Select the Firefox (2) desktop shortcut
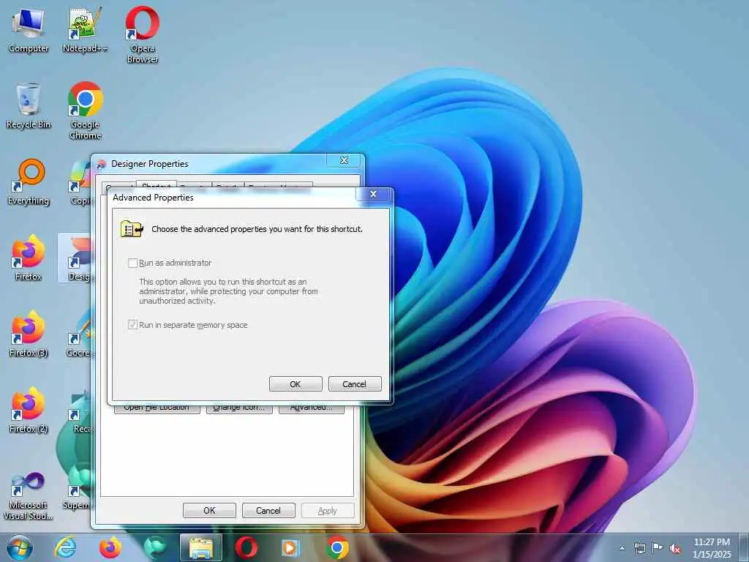 coord(29,410)
